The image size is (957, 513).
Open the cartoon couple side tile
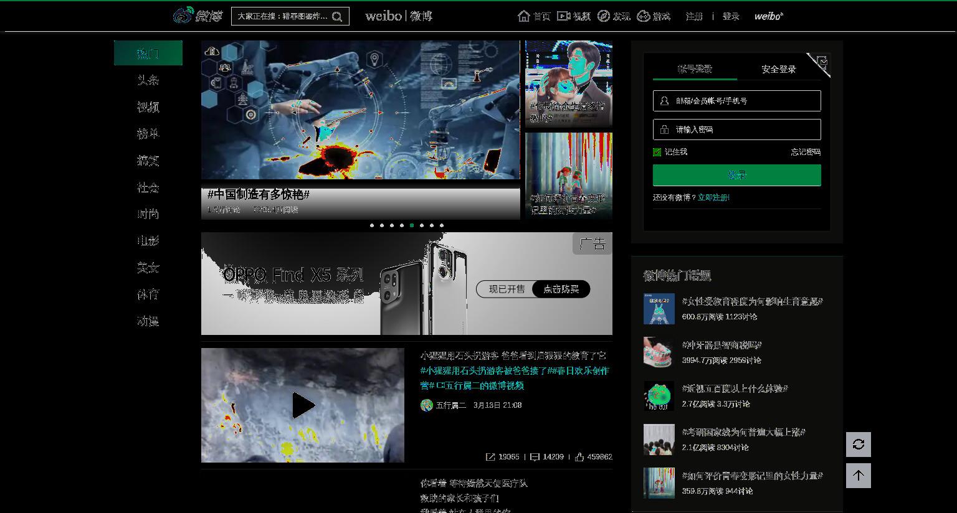[x=569, y=84]
